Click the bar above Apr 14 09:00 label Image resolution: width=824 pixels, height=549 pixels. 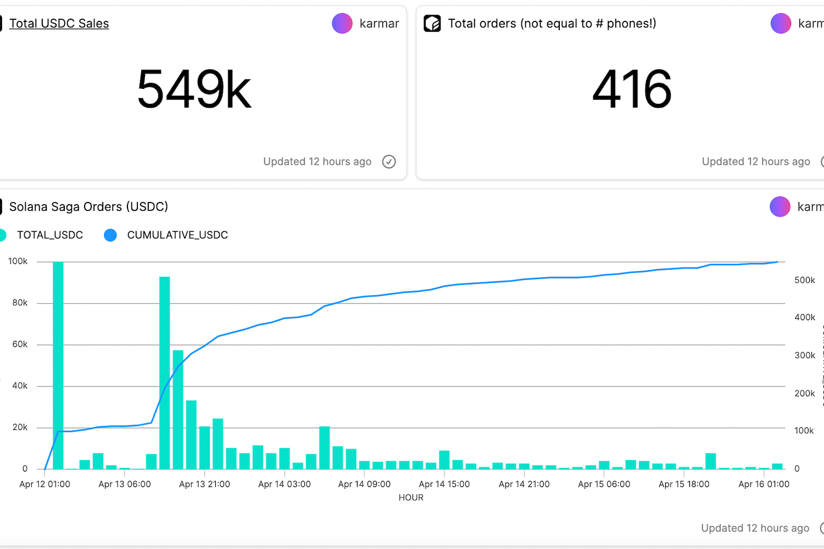point(364,465)
